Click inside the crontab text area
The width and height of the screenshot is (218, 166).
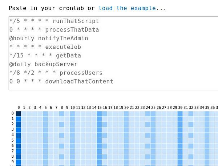click(113, 53)
